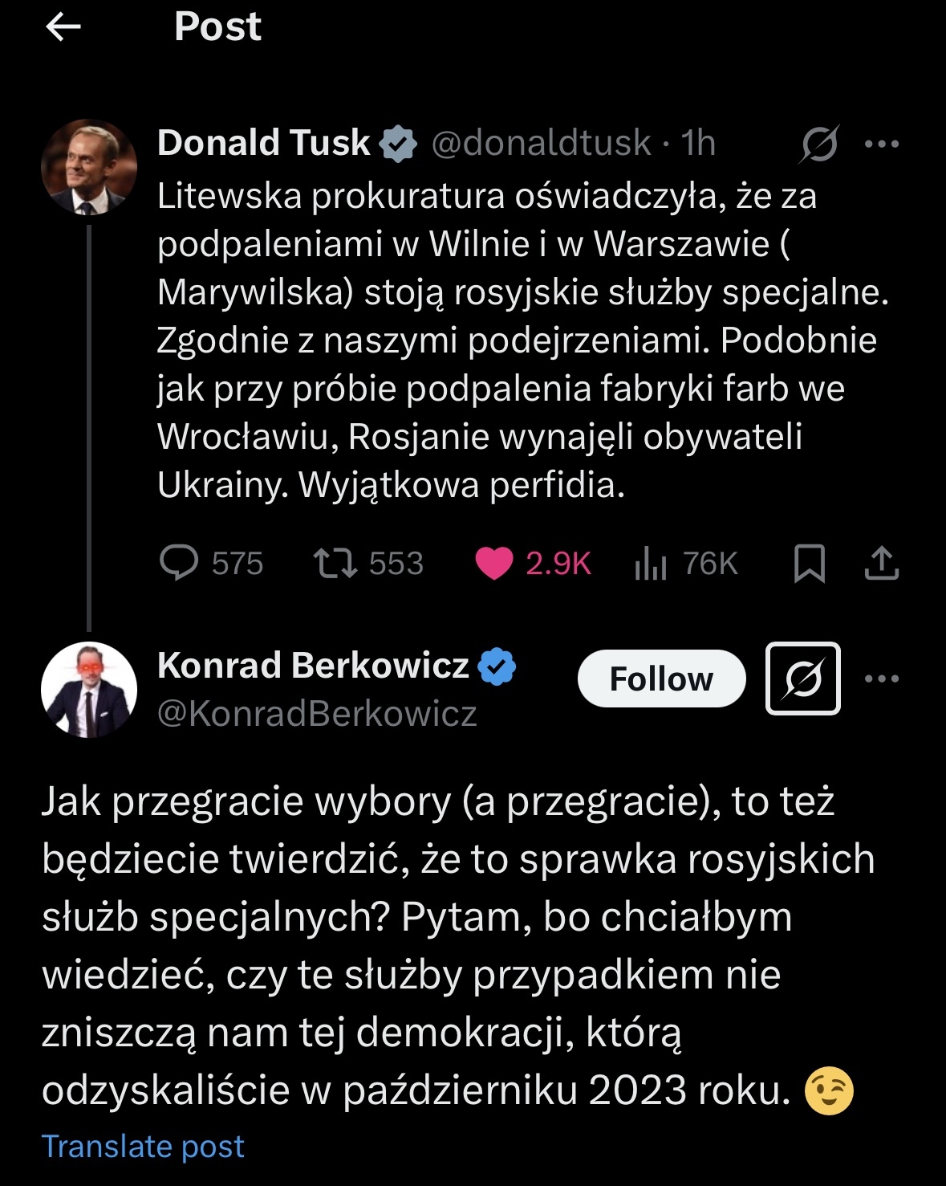Viewport: 946px width, 1186px height.
Task: Repost Donald Tusk's post
Action: (x=335, y=563)
